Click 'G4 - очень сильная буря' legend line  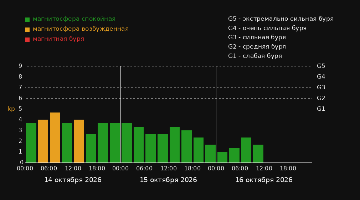[x=267, y=28]
